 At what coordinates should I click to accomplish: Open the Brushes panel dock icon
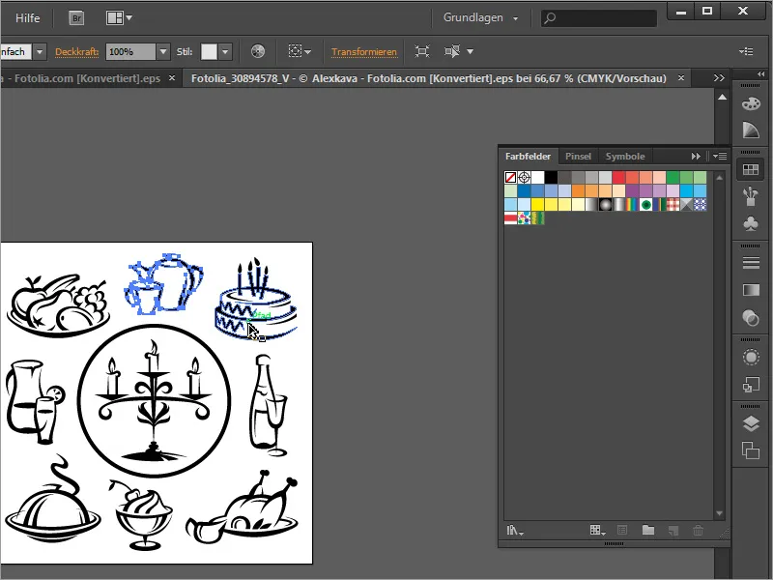(751, 196)
